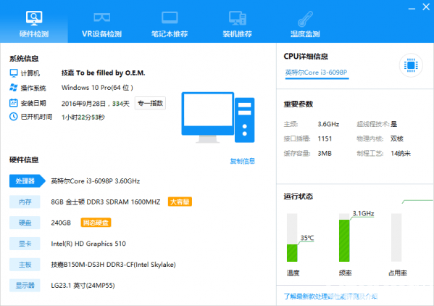Click the 240GB disk size text
434x306 pixels.
pyautogui.click(x=61, y=223)
